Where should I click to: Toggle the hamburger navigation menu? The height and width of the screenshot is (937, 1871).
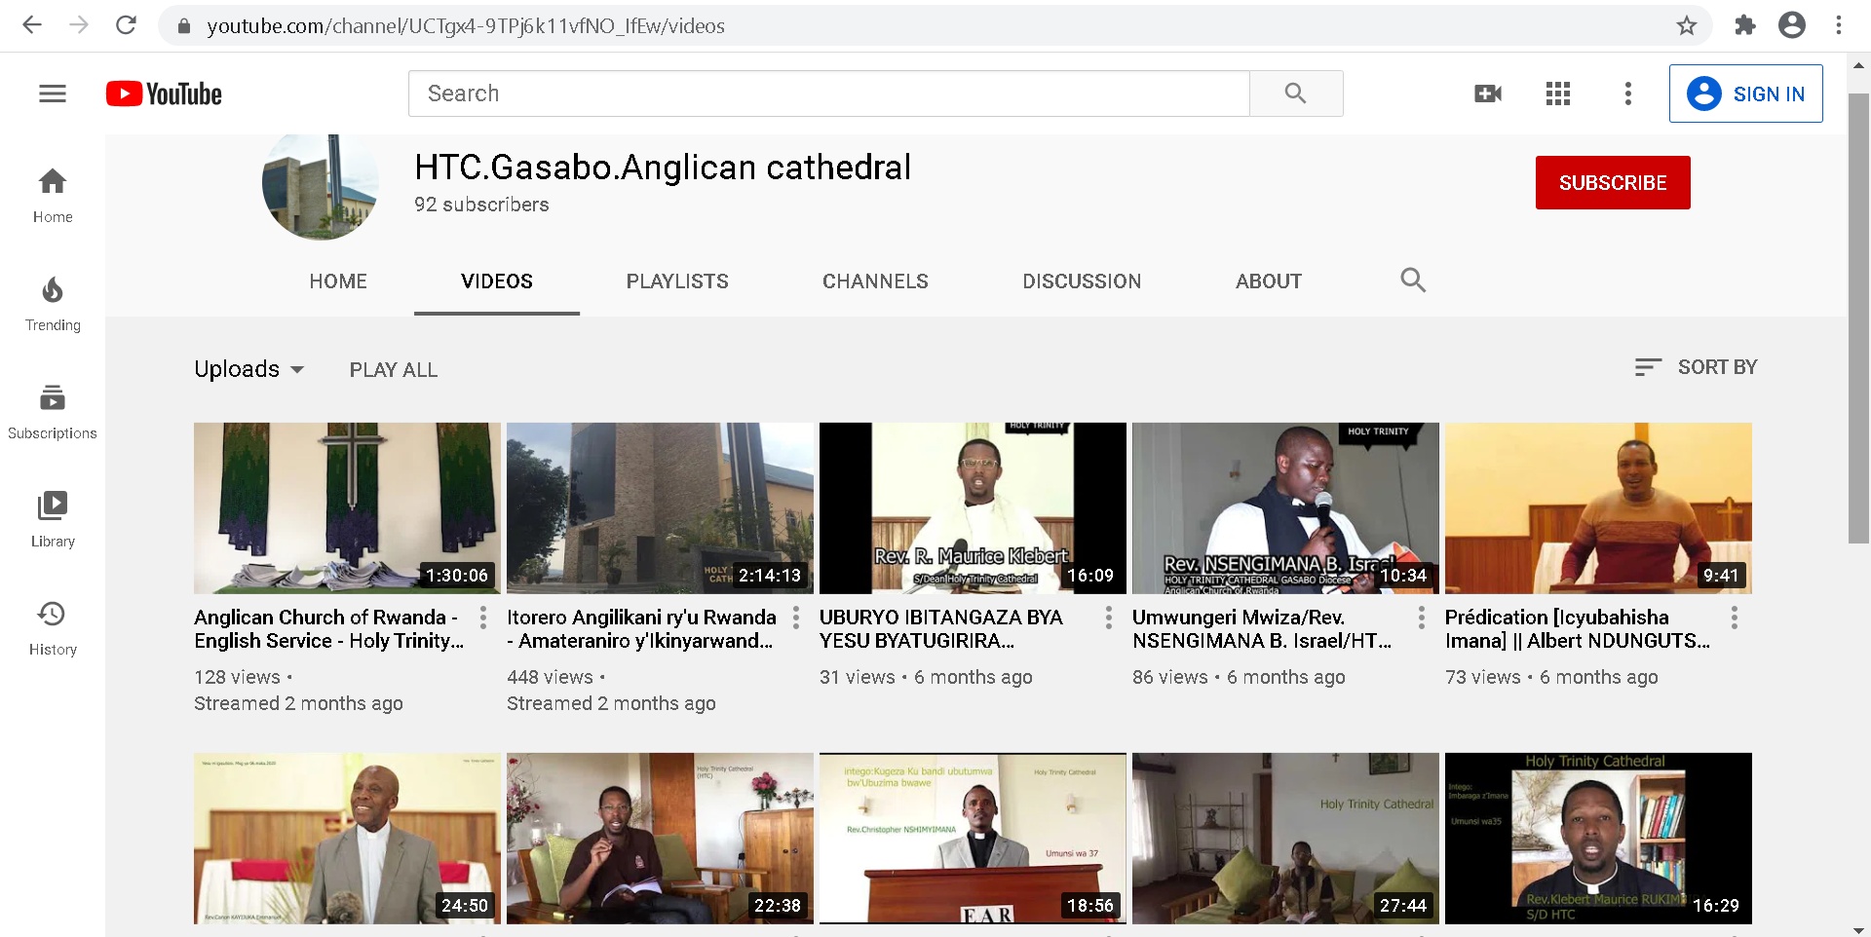(53, 94)
